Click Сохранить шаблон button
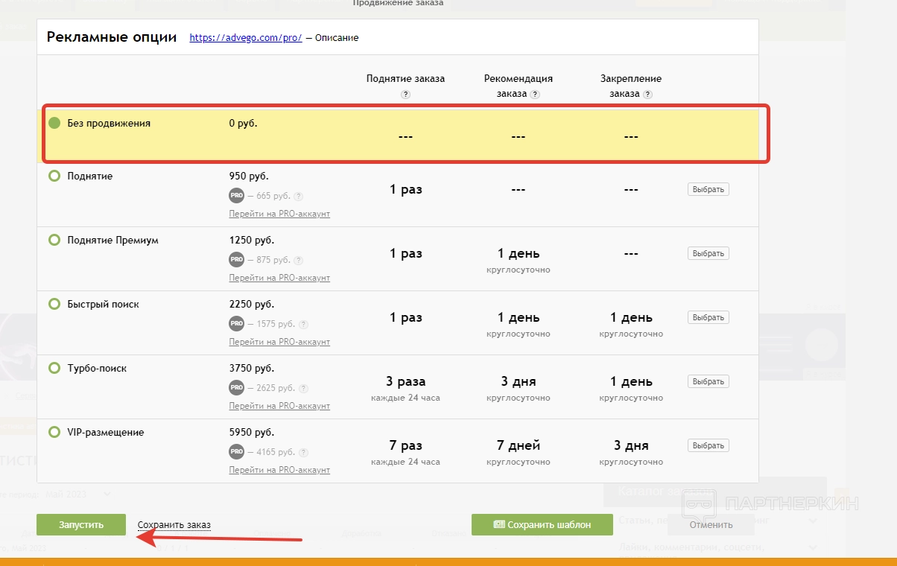Viewport: 897px width, 566px height. point(542,524)
